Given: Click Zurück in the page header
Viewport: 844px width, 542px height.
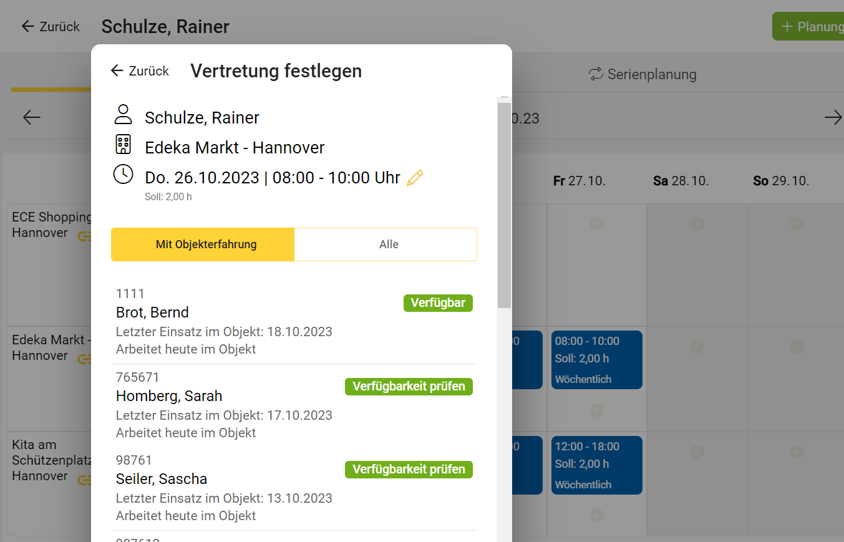Looking at the screenshot, I should 51,26.
